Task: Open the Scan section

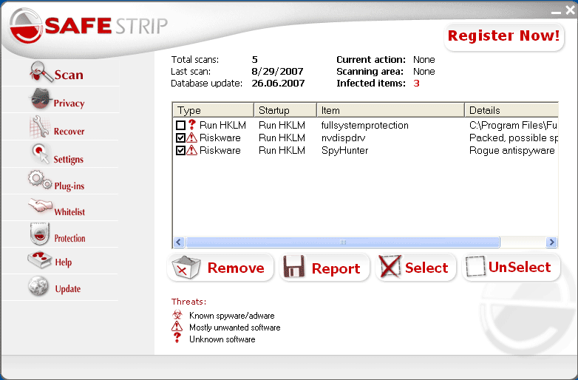Action: point(69,75)
